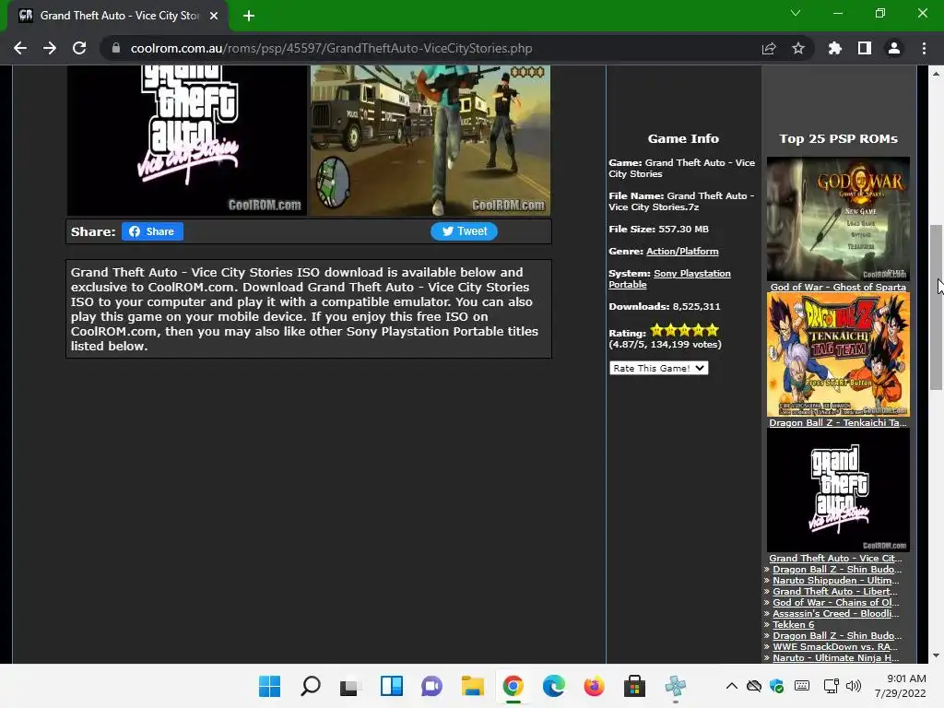
Task: View gameplay screenshot image
Action: (430, 140)
